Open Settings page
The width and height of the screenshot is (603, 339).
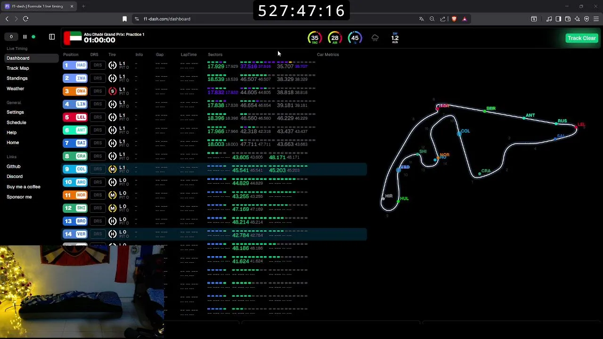15,112
